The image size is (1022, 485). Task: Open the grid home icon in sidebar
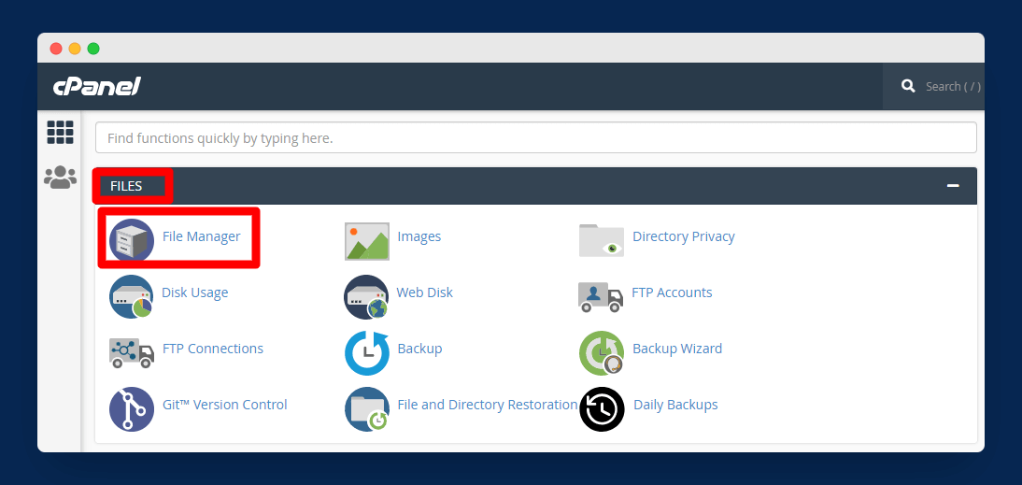pos(60,133)
